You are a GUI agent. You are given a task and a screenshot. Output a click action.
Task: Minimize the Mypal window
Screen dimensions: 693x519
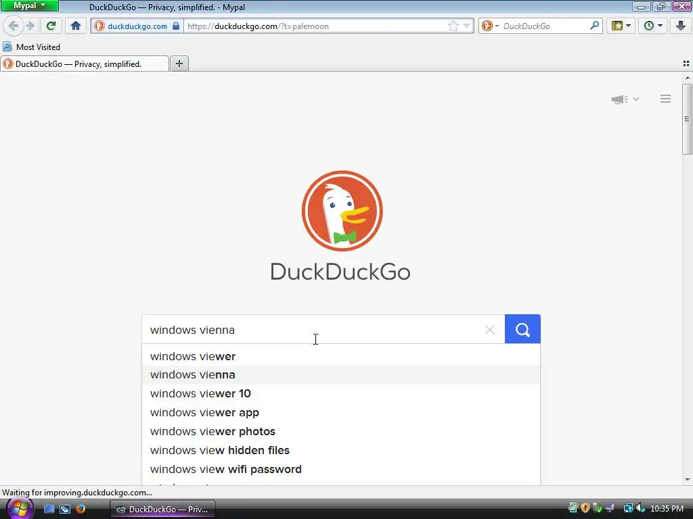click(x=640, y=6)
